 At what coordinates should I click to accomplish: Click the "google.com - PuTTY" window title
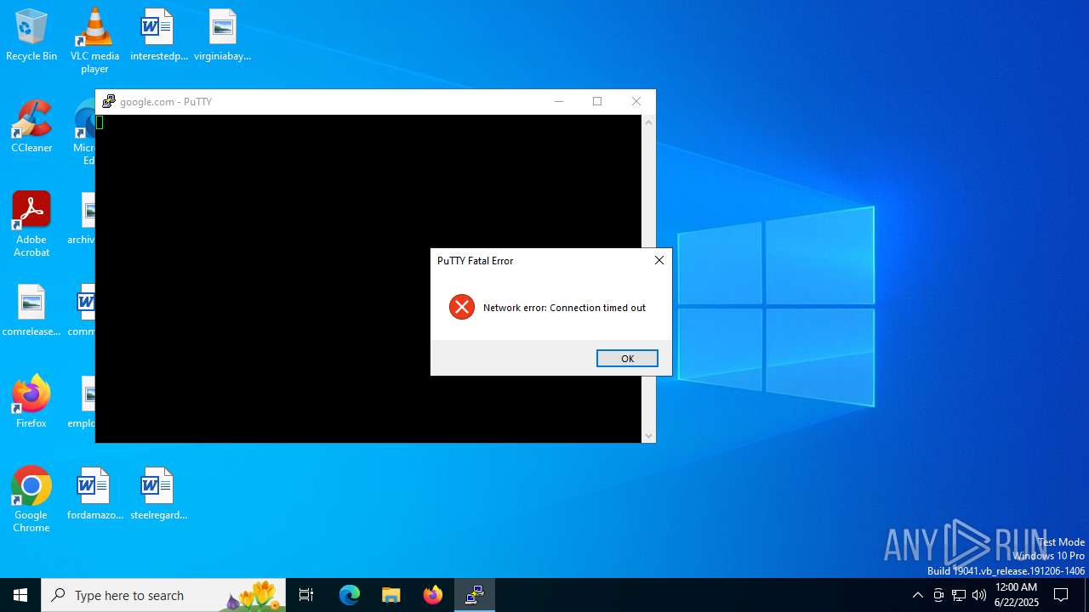pos(166,102)
